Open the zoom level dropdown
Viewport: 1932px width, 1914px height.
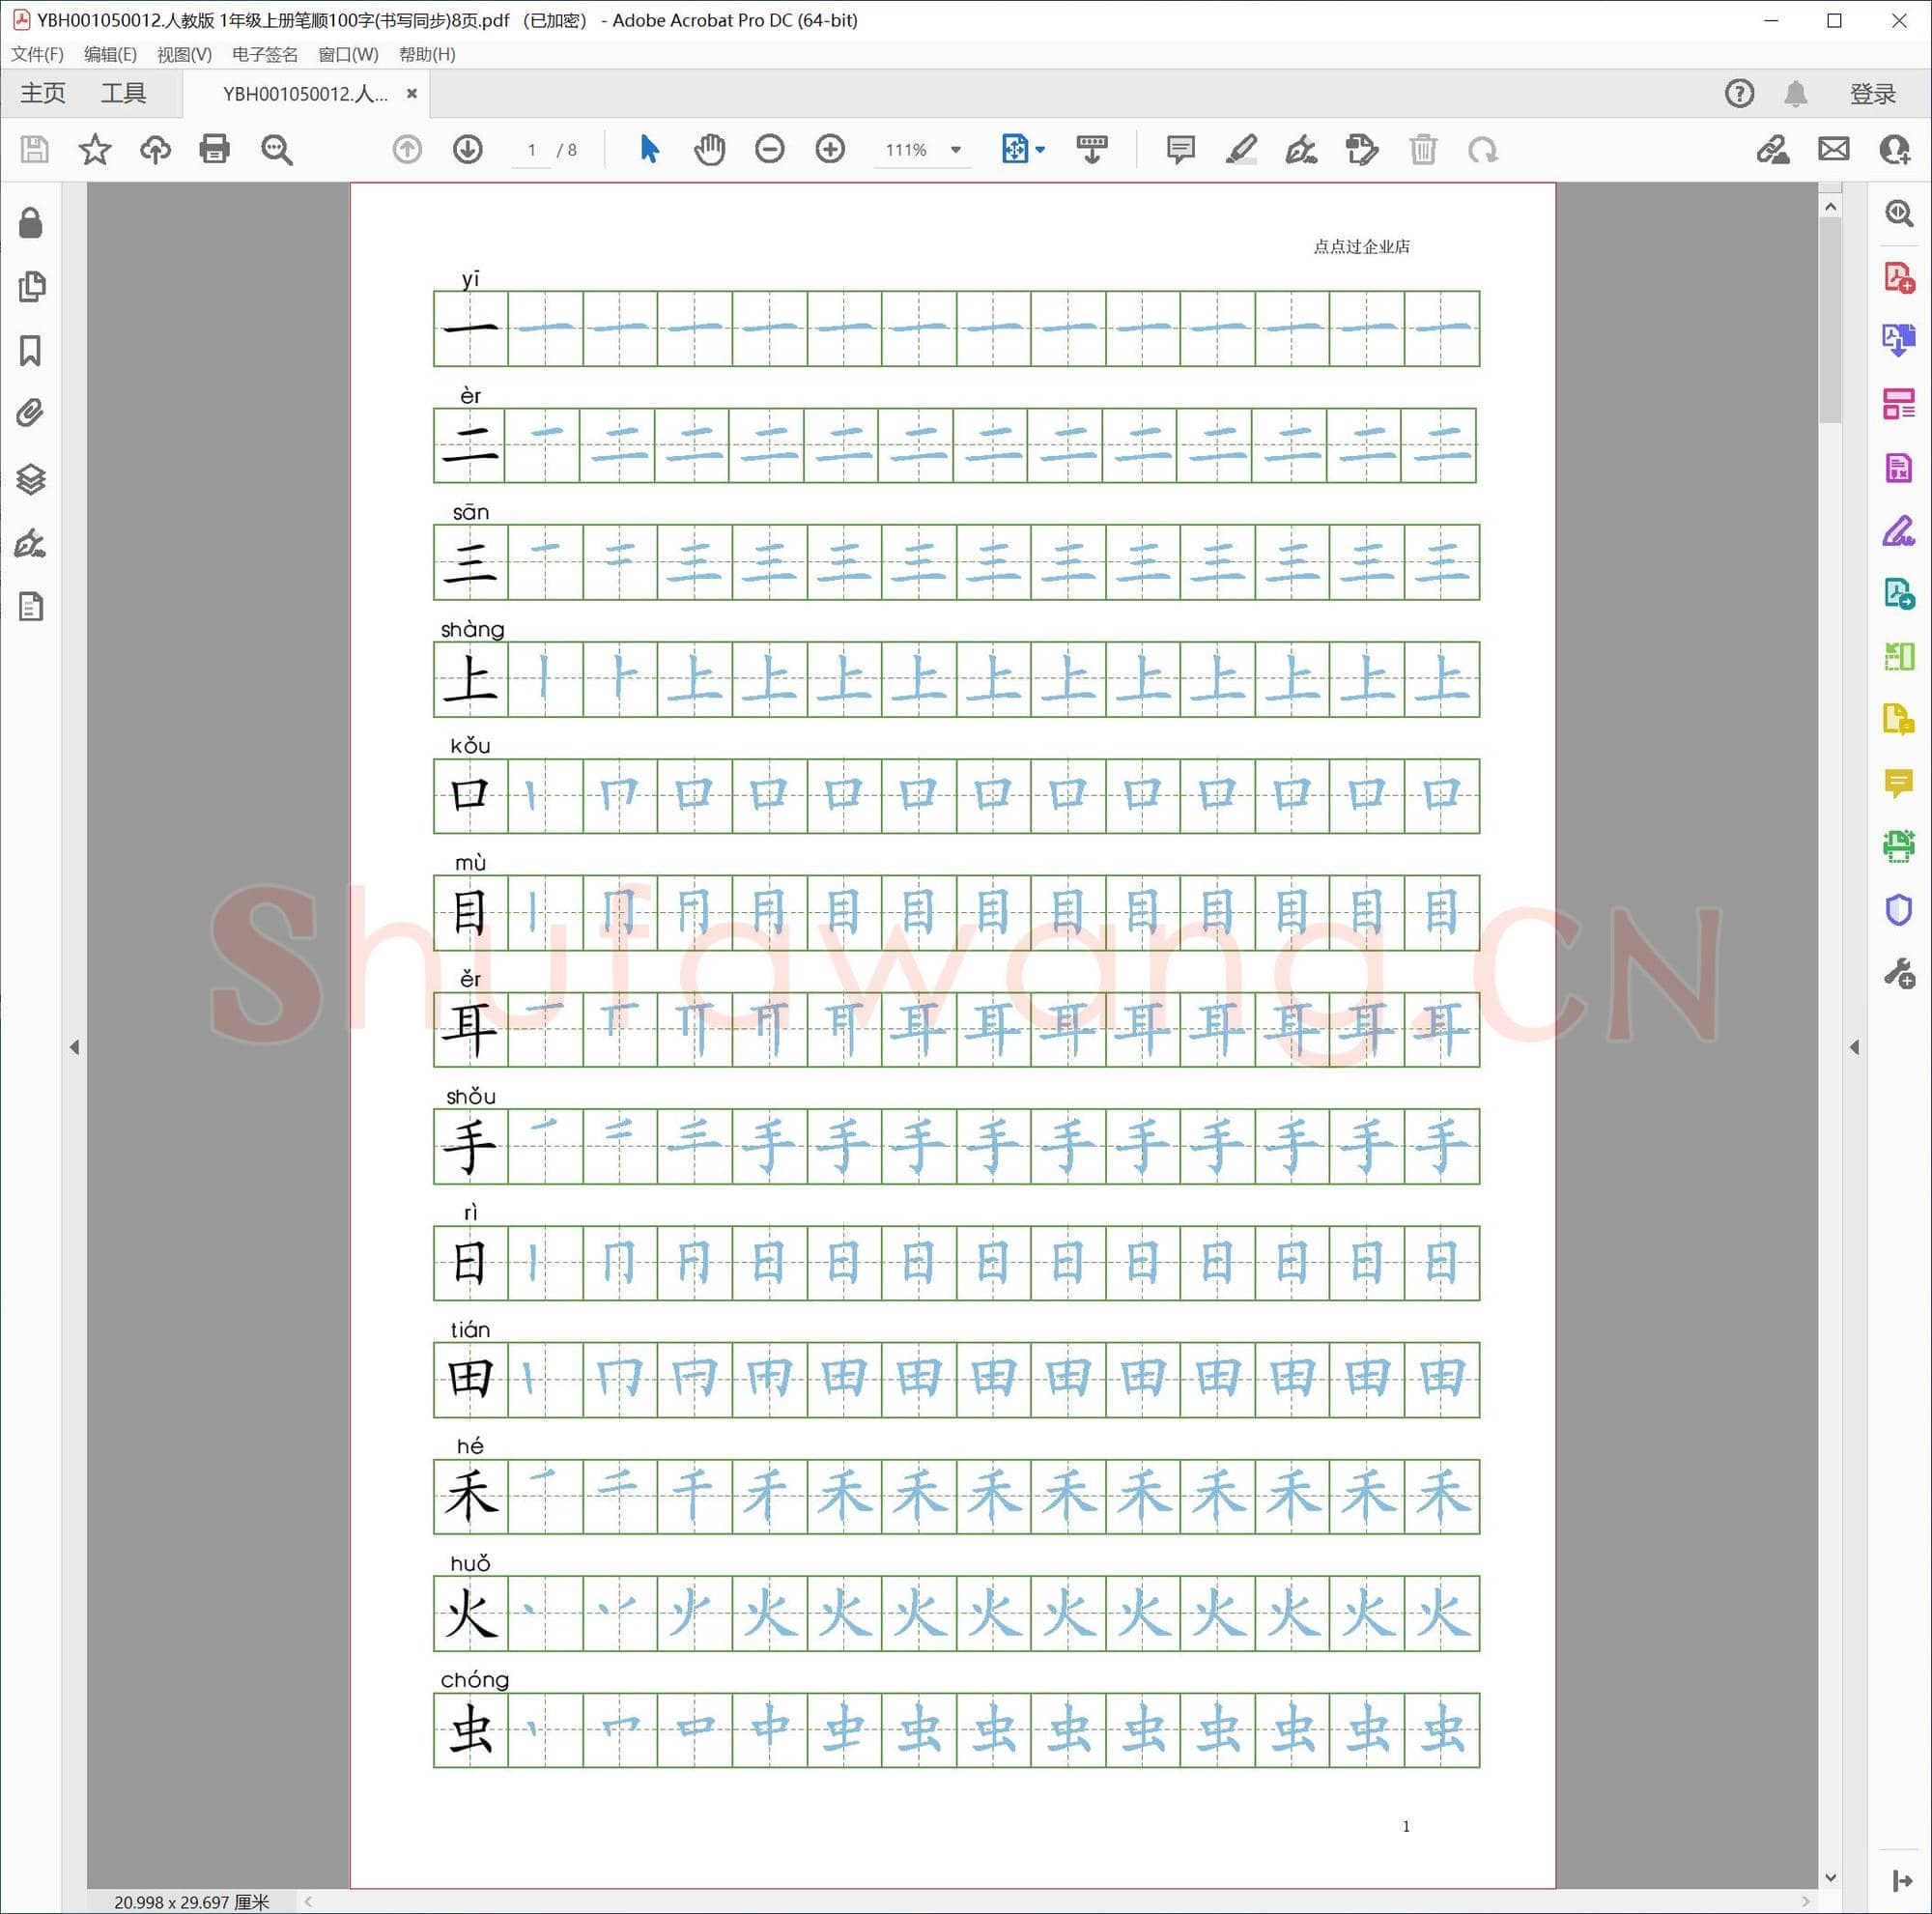(955, 150)
